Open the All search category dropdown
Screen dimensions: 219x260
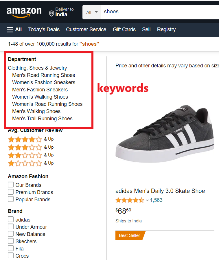pyautogui.click(x=92, y=12)
